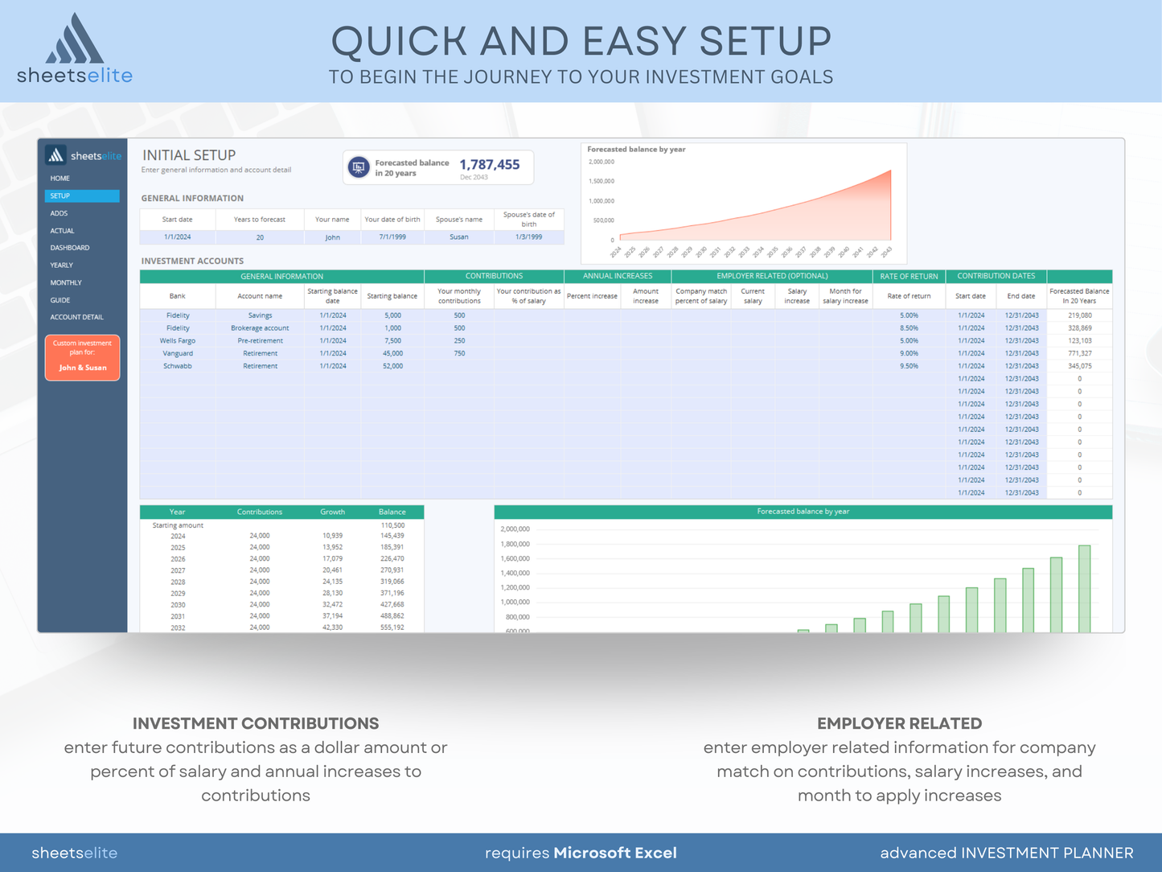Image resolution: width=1162 pixels, height=872 pixels.
Task: Click the monthly contribution 750 cell
Action: click(459, 354)
